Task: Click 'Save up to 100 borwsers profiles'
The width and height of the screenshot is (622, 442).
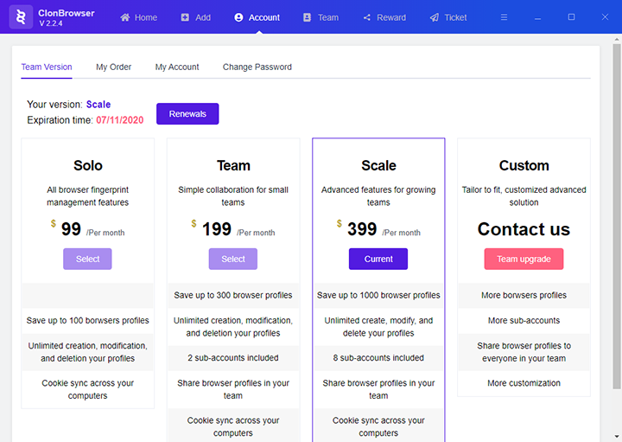Action: (x=87, y=321)
